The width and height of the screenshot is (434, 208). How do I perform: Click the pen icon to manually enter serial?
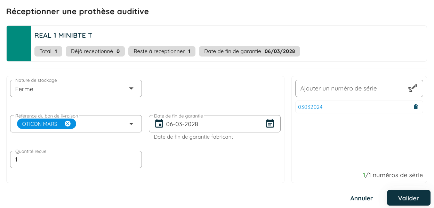[413, 88]
